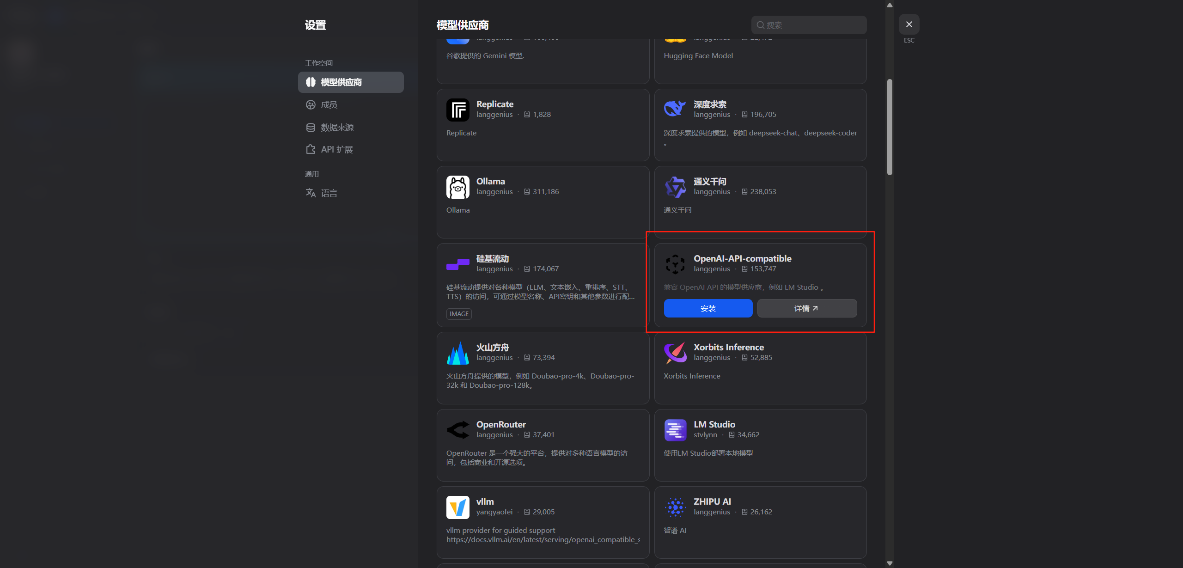1183x568 pixels.
Task: Click the IMAGE tag on 硅基流动 card
Action: tap(459, 314)
